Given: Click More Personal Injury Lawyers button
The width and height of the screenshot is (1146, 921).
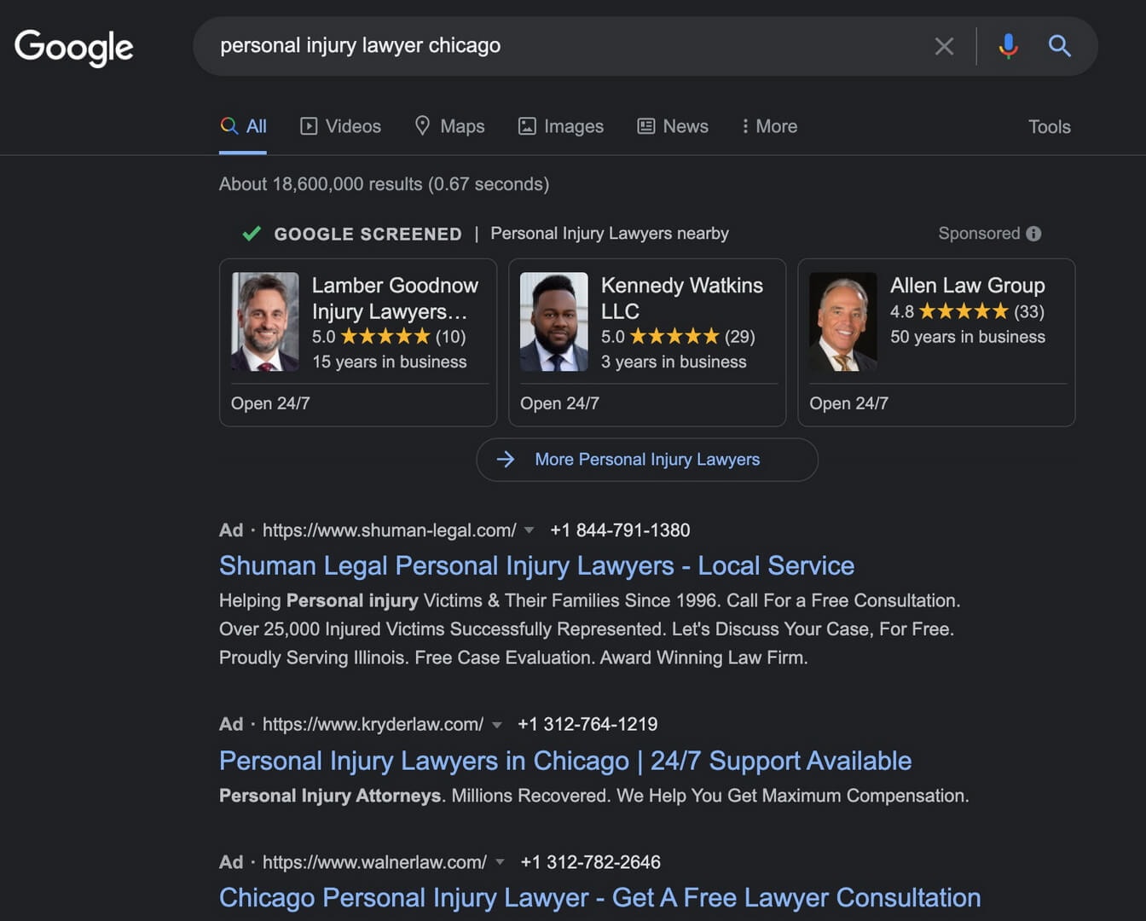Looking at the screenshot, I should click(646, 460).
